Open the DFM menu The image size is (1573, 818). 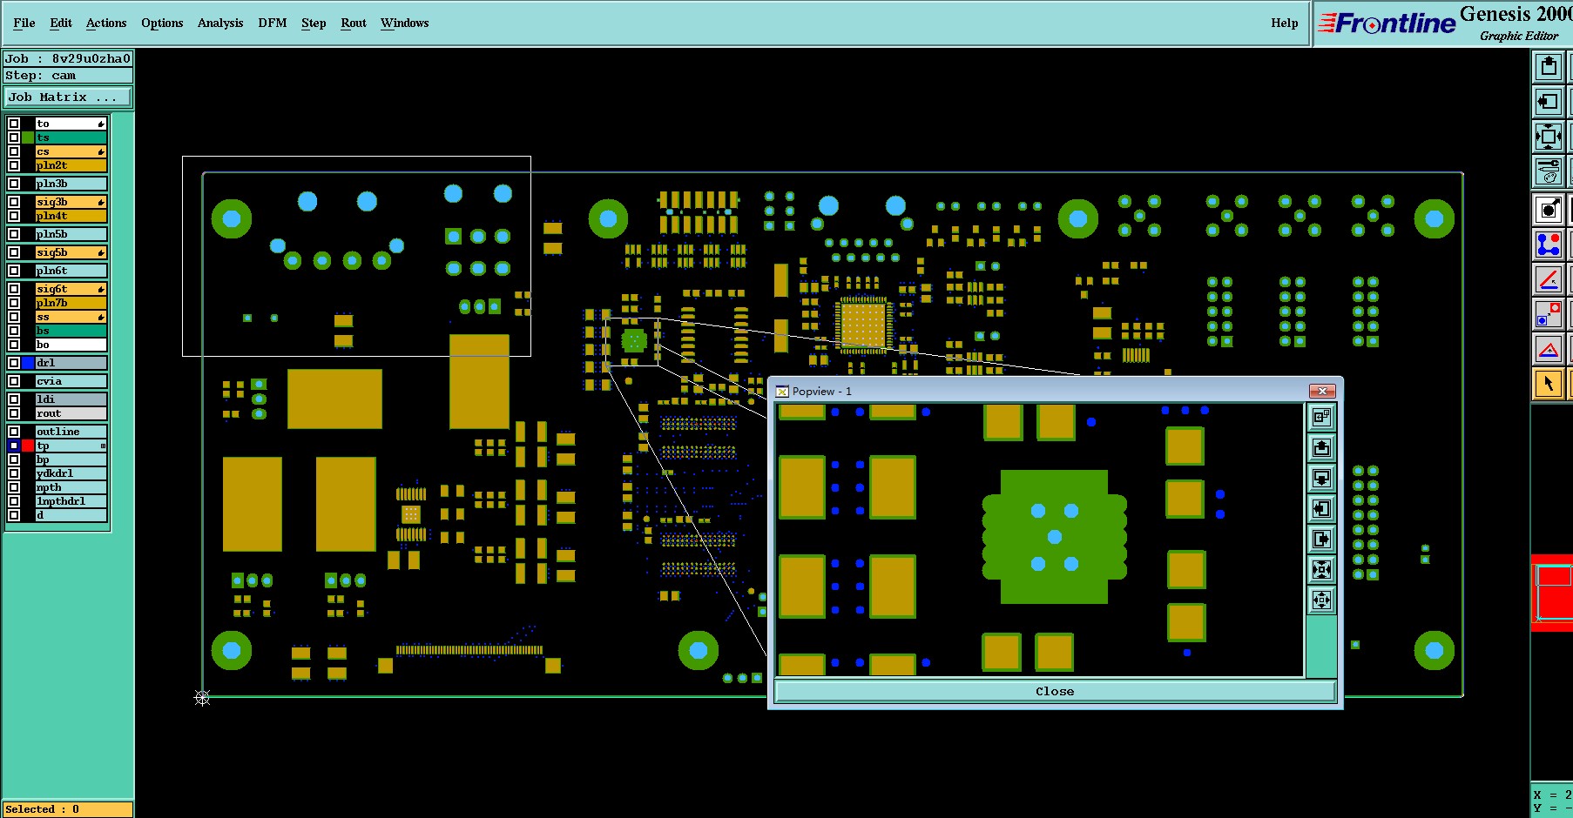273,23
